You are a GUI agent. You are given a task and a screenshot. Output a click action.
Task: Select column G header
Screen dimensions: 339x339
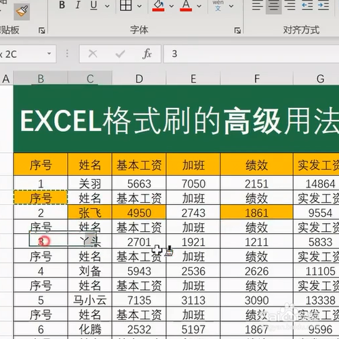click(317, 79)
